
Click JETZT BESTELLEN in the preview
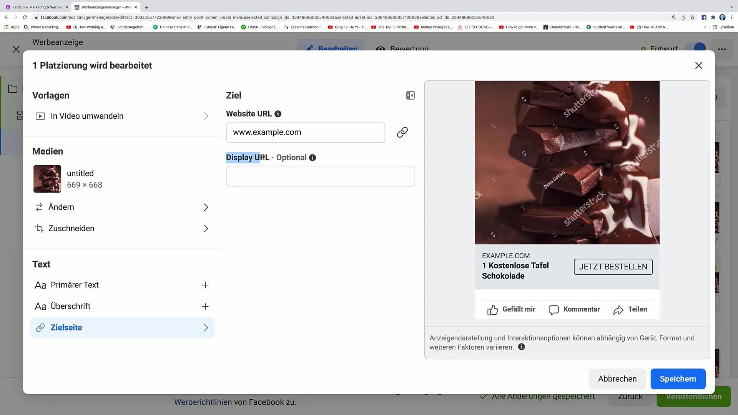click(x=613, y=267)
